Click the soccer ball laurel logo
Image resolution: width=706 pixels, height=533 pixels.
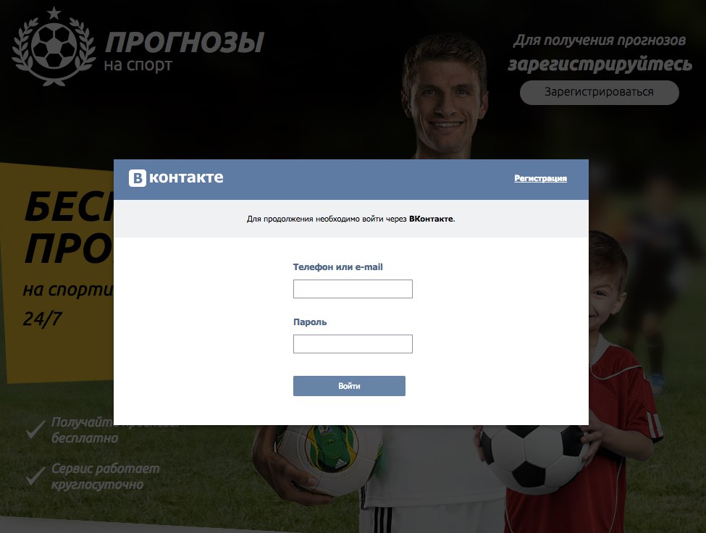[54, 46]
